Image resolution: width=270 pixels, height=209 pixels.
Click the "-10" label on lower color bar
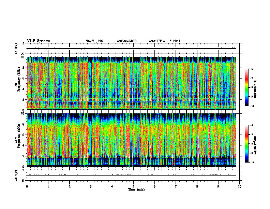252,163
